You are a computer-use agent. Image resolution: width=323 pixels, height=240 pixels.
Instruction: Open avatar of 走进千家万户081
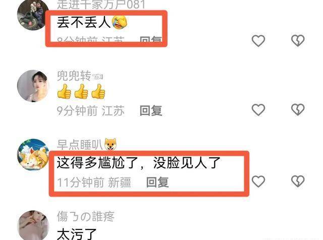point(33,15)
